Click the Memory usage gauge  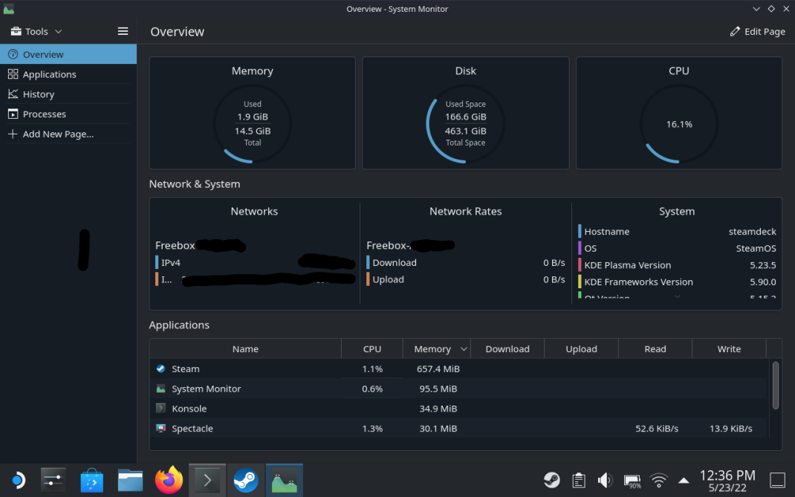pyautogui.click(x=253, y=124)
